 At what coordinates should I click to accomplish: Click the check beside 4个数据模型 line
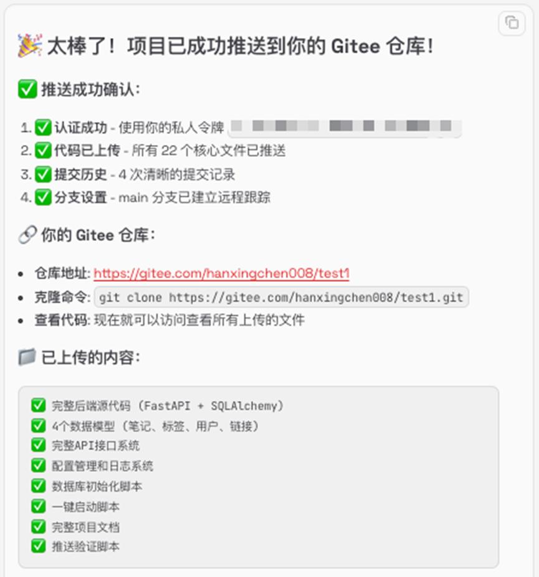click(x=38, y=426)
